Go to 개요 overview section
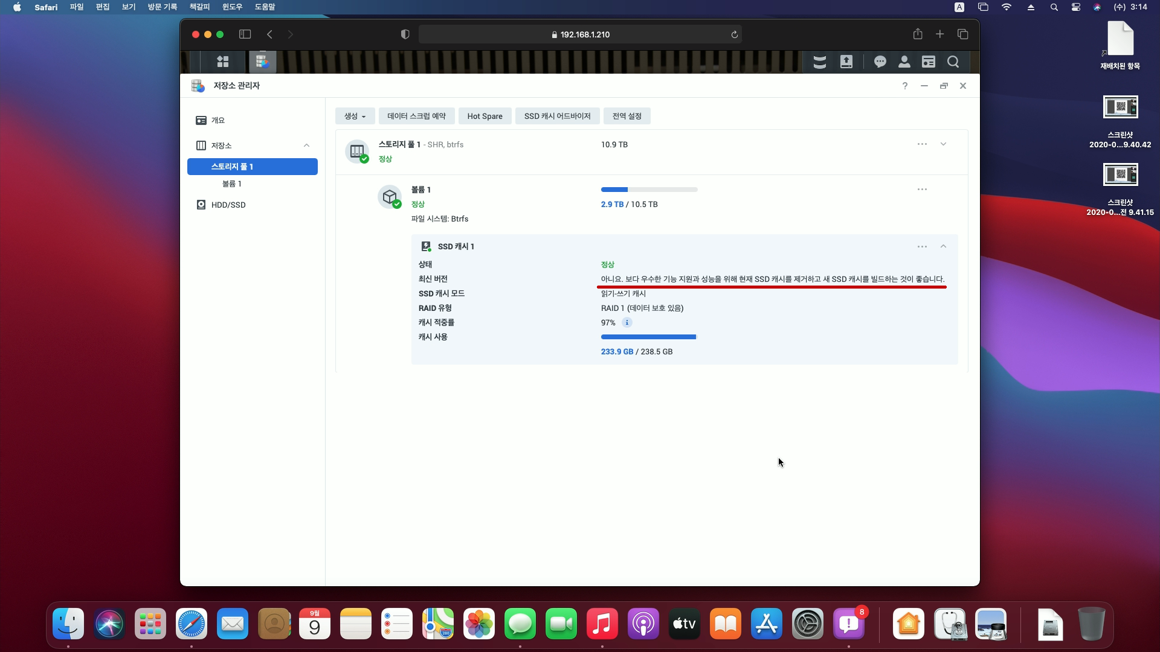 [217, 120]
